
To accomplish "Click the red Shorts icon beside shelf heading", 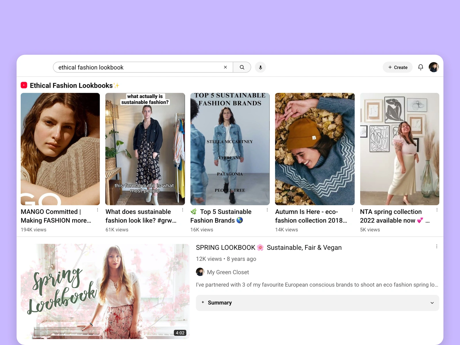I will (24, 85).
